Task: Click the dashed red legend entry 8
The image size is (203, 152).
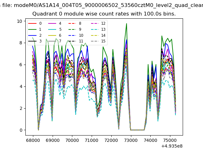Action: (x=73, y=24)
